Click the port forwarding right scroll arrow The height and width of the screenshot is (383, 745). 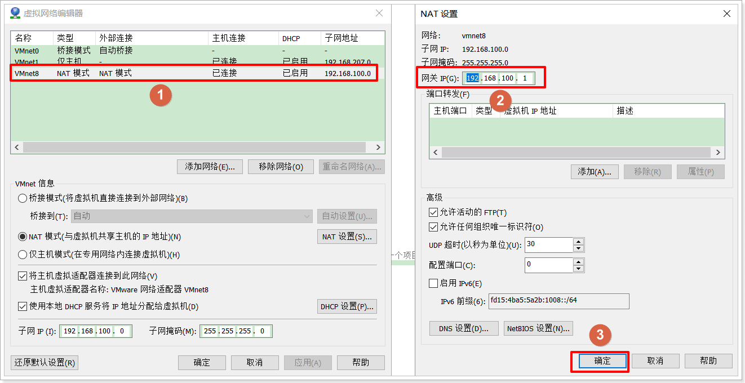(719, 153)
